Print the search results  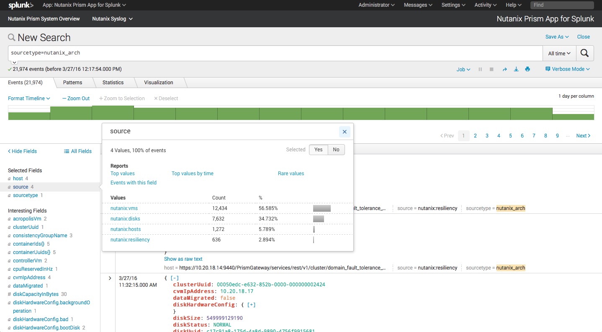[527, 69]
